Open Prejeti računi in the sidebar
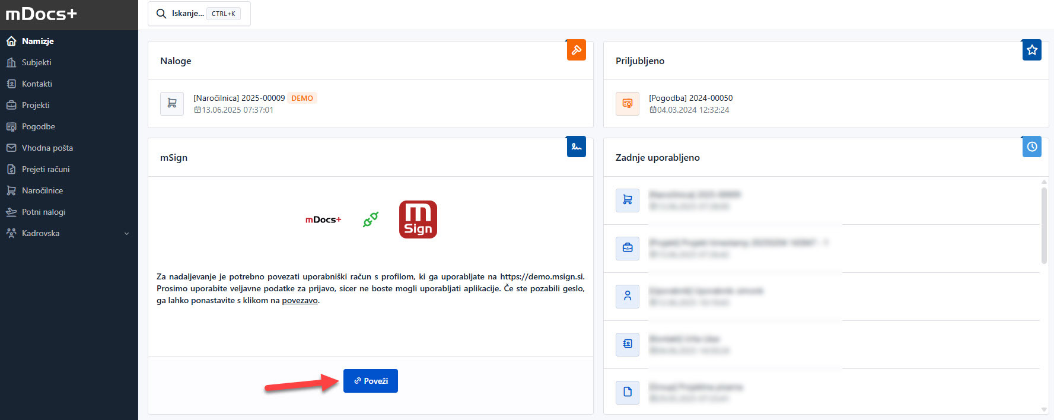The image size is (1054, 420). tap(46, 169)
